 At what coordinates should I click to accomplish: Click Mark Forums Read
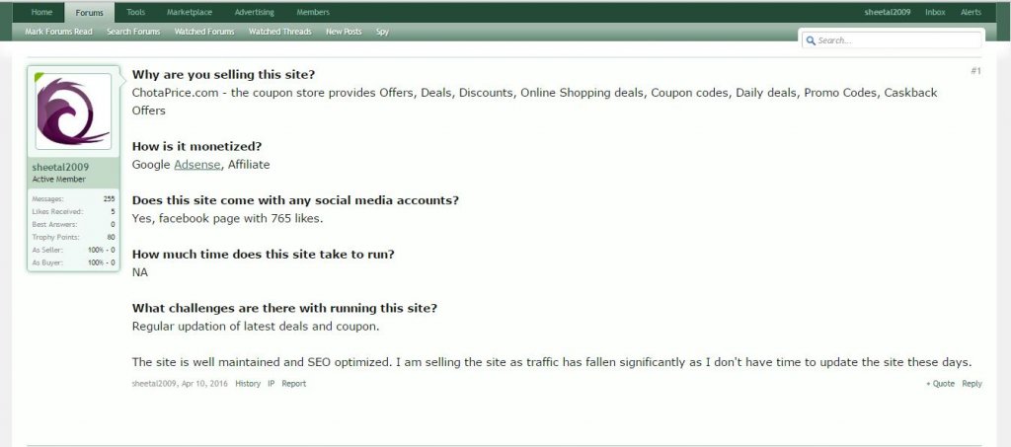pyautogui.click(x=58, y=32)
